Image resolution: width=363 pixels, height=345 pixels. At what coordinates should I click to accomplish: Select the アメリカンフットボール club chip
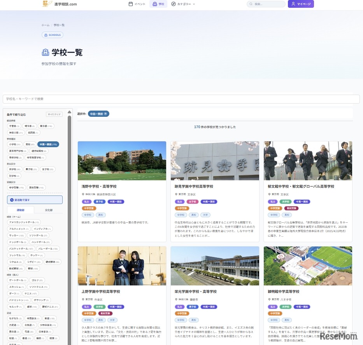click(x=24, y=222)
